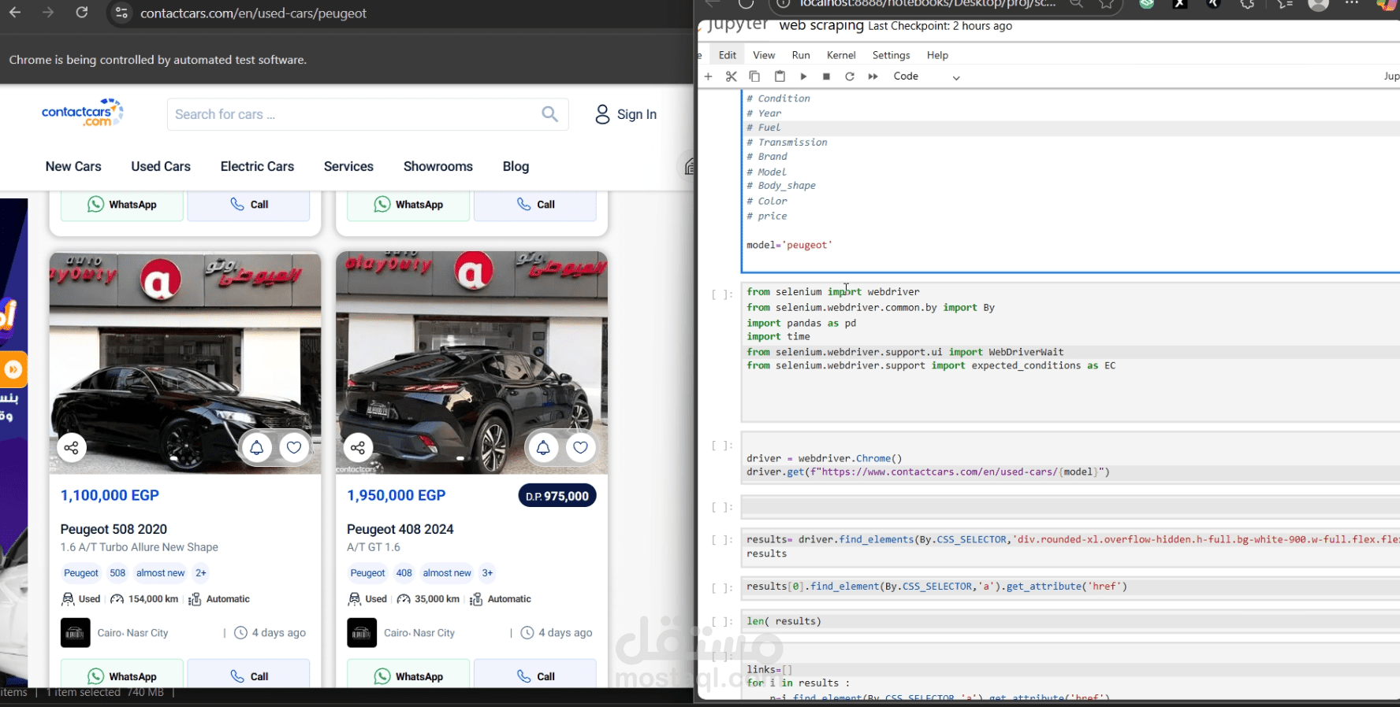Screen dimensions: 1400x707
Task: Copy the selected cell in Jupyter
Action: pos(754,76)
